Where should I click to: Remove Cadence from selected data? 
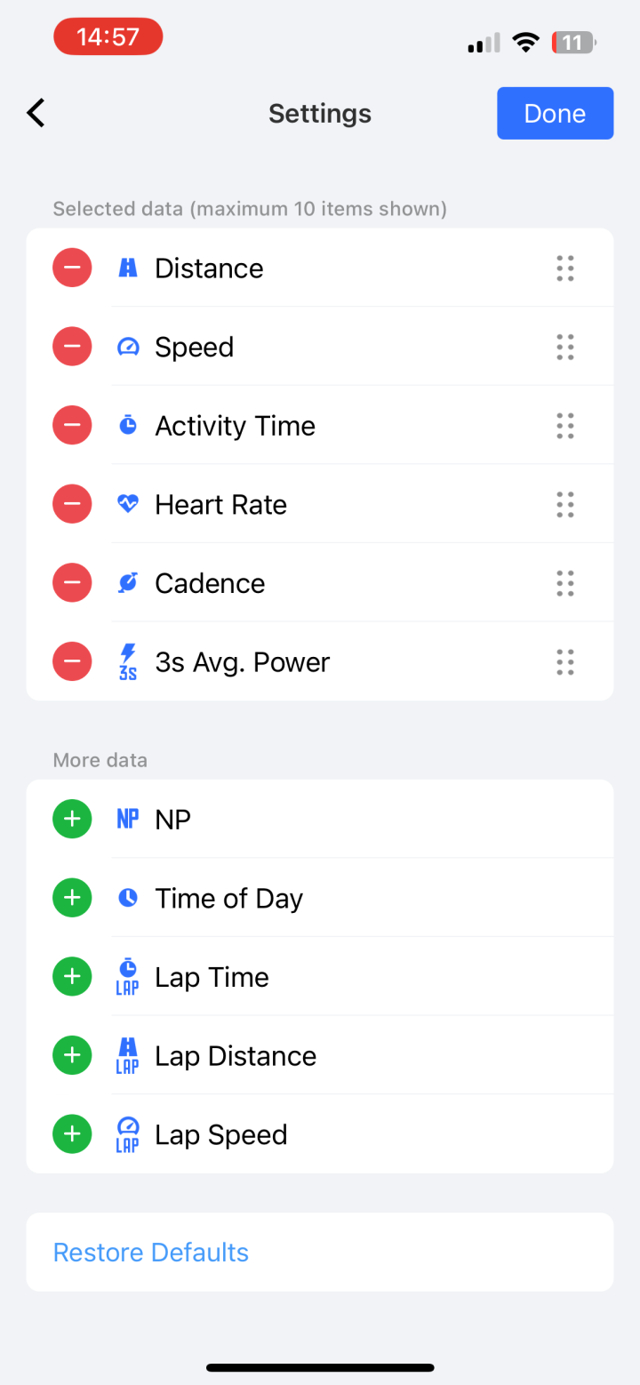tap(72, 583)
